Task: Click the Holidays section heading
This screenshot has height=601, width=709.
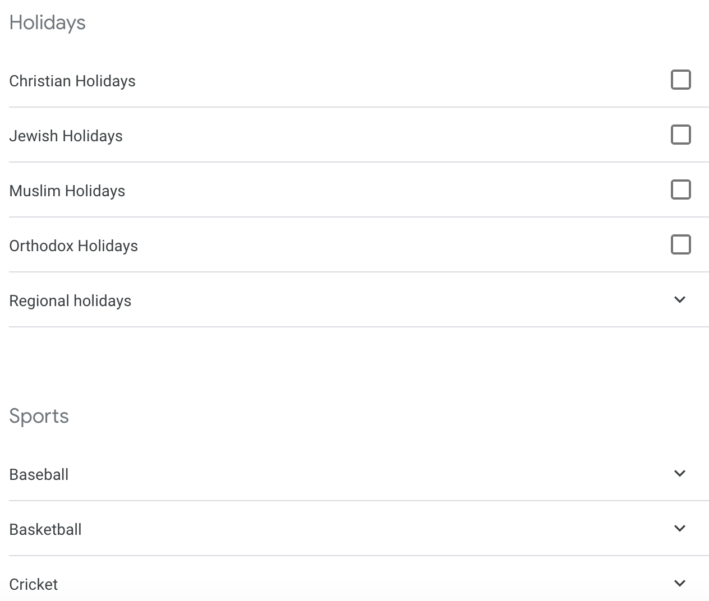Action: 48,22
